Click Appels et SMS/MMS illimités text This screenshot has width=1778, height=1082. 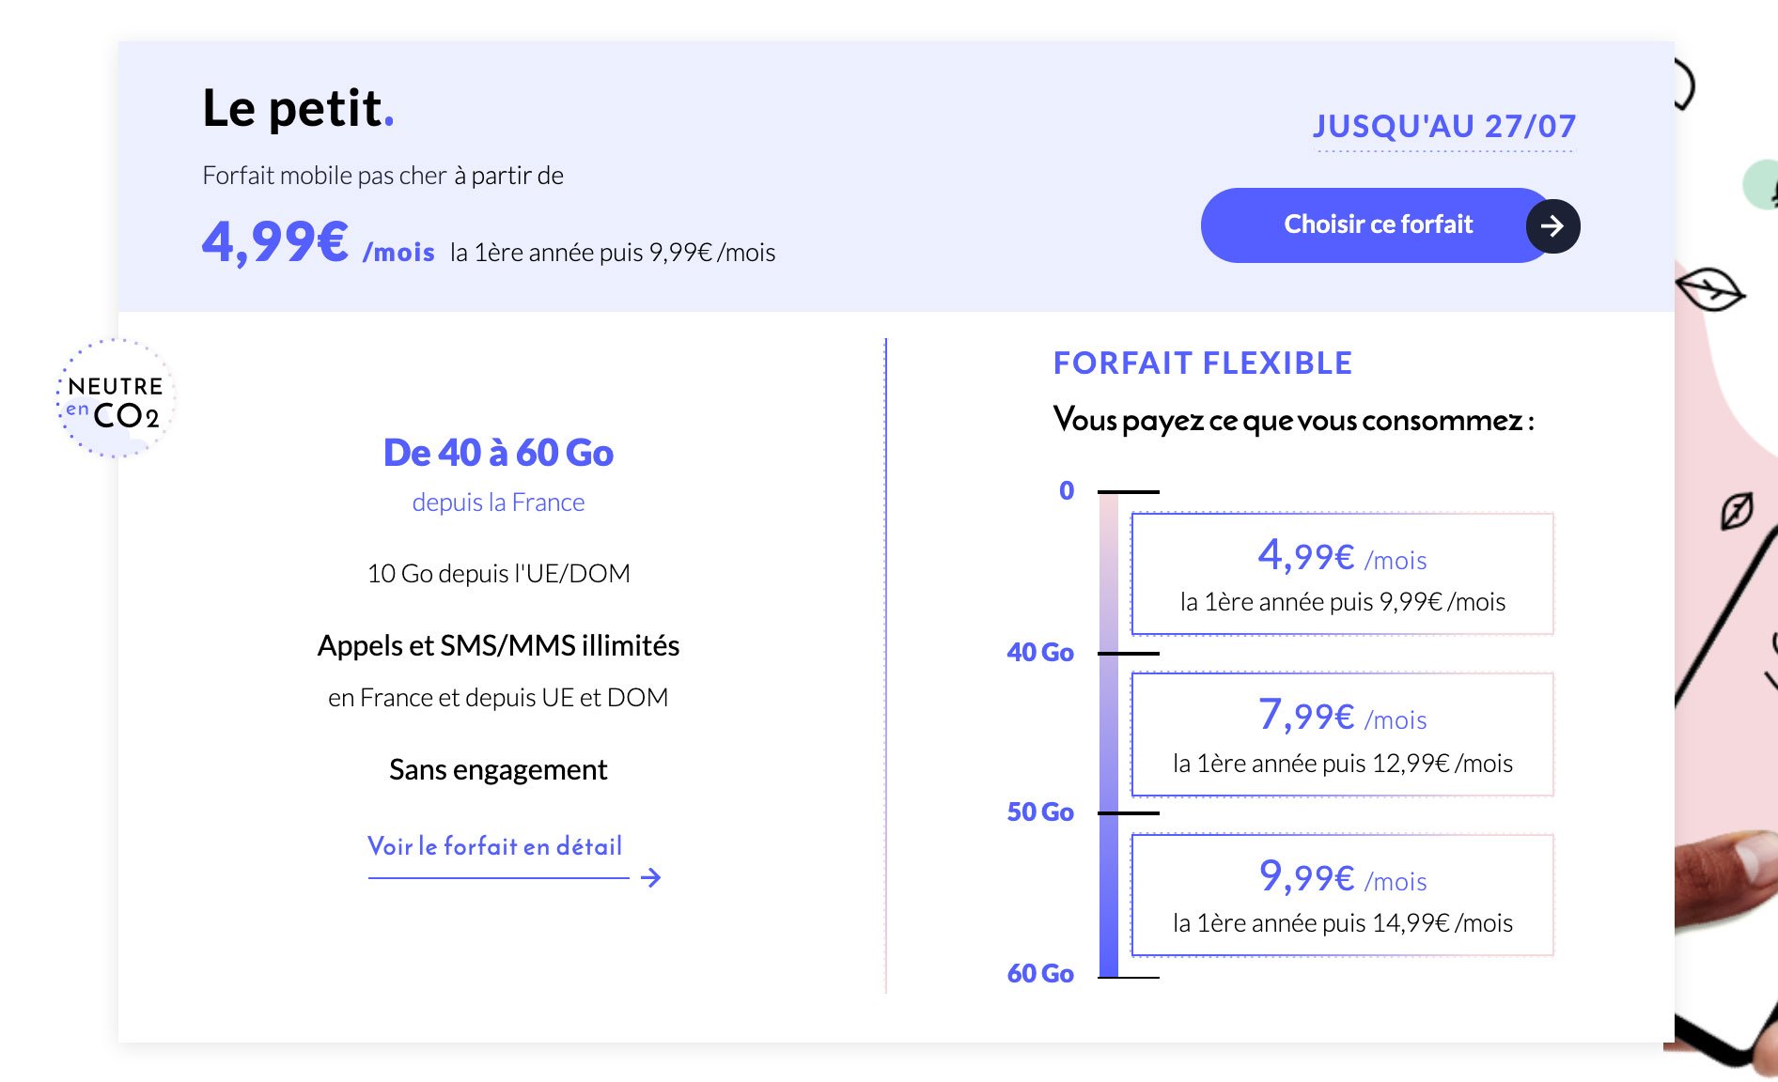point(498,645)
